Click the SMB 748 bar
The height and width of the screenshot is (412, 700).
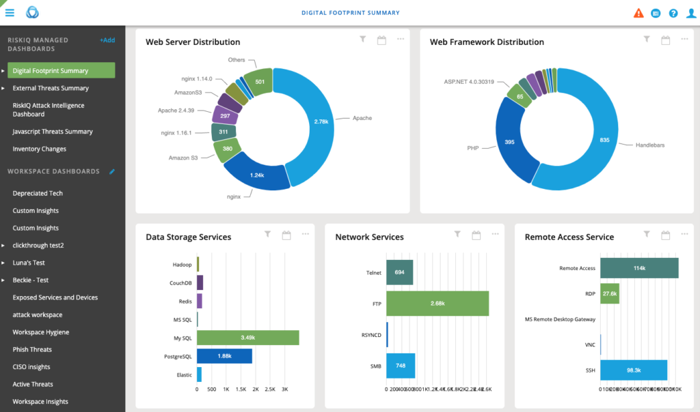click(x=401, y=366)
